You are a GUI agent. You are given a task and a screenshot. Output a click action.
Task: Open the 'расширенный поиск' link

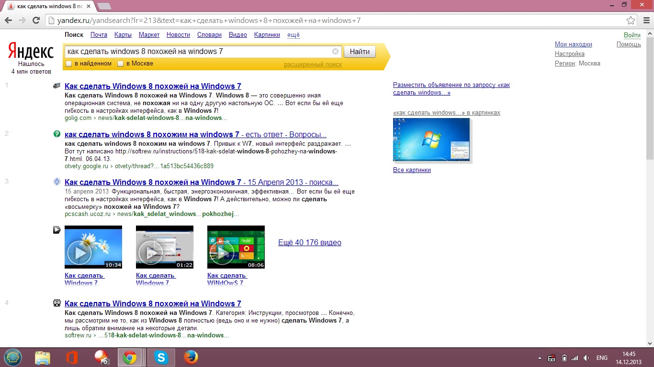pyautogui.click(x=313, y=65)
